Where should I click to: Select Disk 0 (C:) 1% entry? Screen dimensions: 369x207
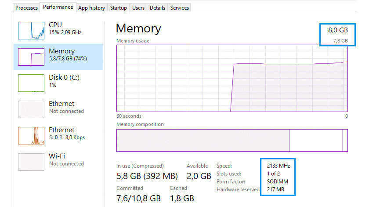pos(64,81)
